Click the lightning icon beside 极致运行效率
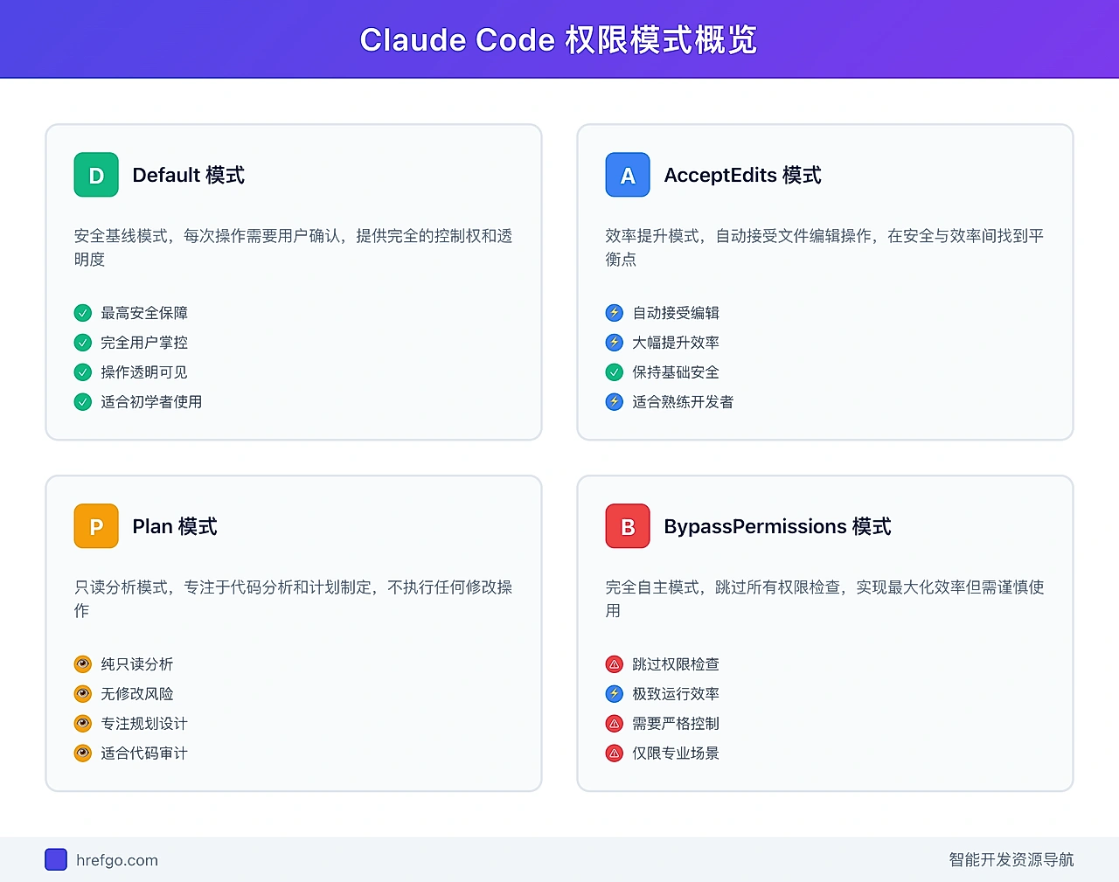1119x882 pixels. coord(615,694)
